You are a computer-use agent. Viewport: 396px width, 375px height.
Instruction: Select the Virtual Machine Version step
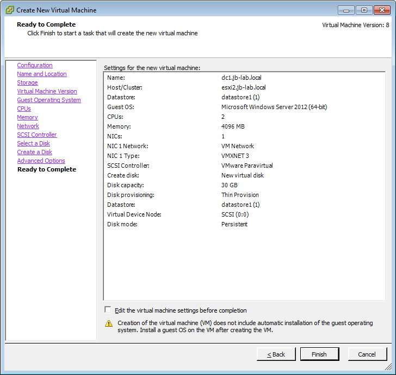(x=47, y=91)
